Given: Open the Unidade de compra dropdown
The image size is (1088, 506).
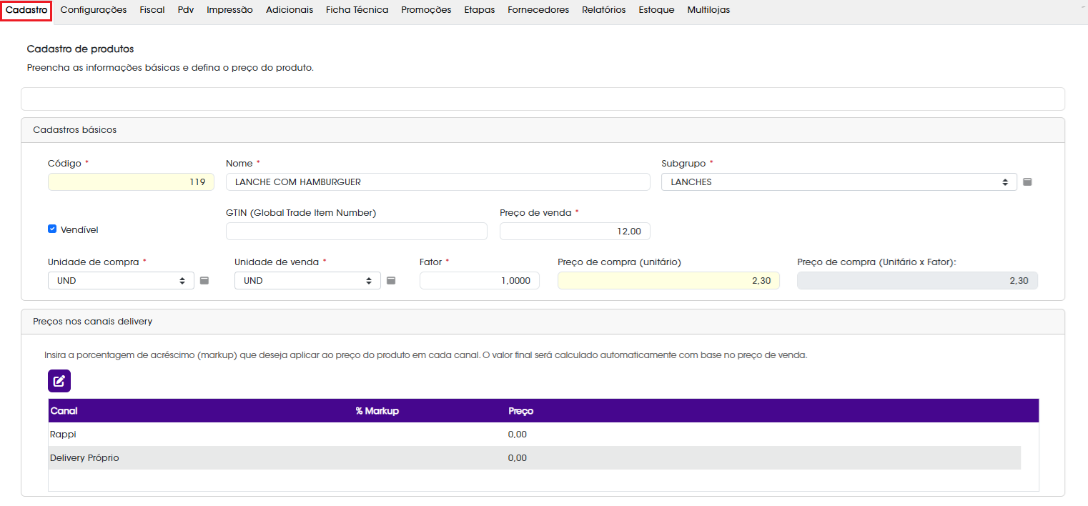Looking at the screenshot, I should (121, 281).
